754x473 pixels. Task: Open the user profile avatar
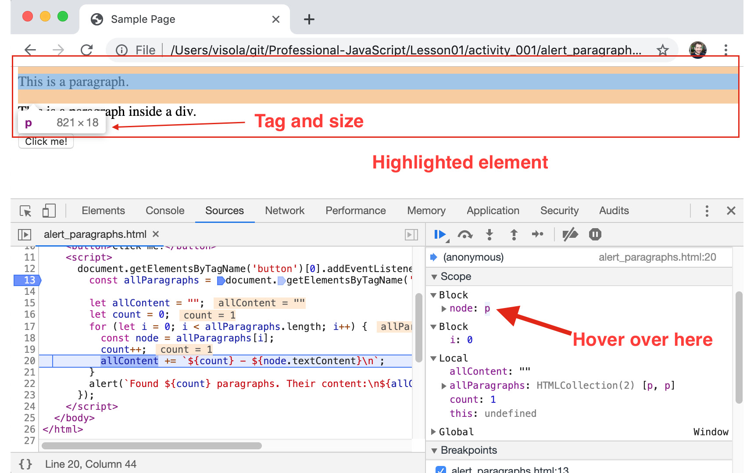(697, 50)
